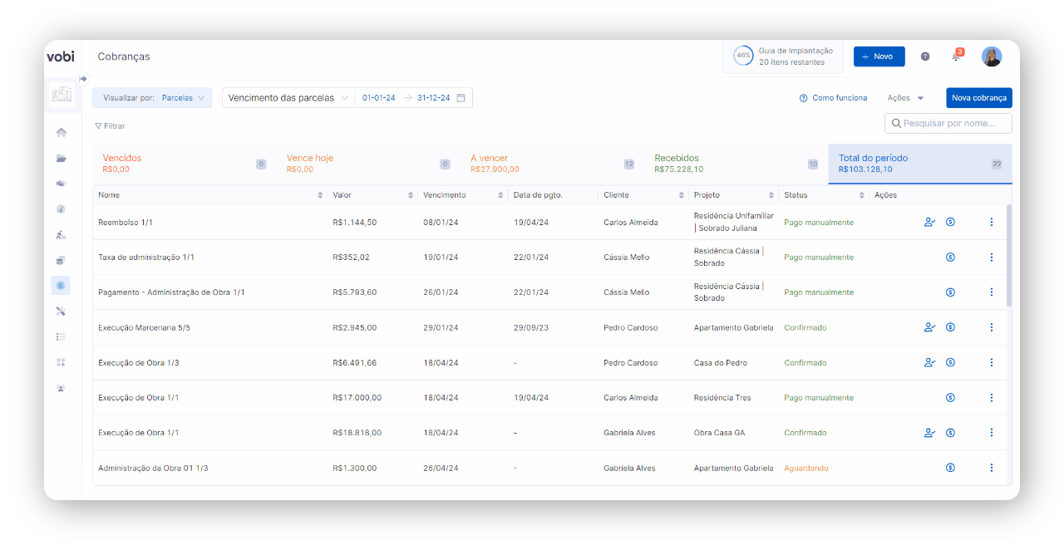Image resolution: width=1064 pixels, height=540 pixels.
Task: Click end date 31-12-24 field
Action: (x=434, y=98)
